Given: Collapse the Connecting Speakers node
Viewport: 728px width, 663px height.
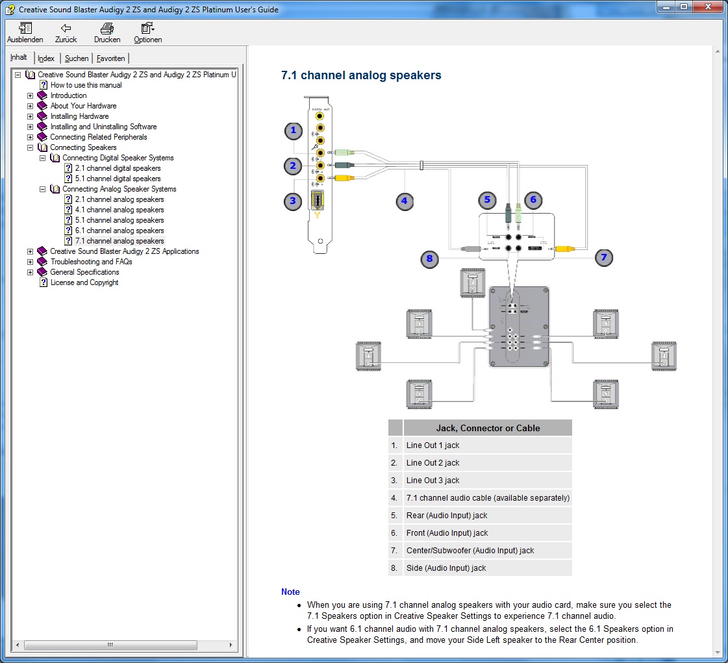Looking at the screenshot, I should click(30, 147).
